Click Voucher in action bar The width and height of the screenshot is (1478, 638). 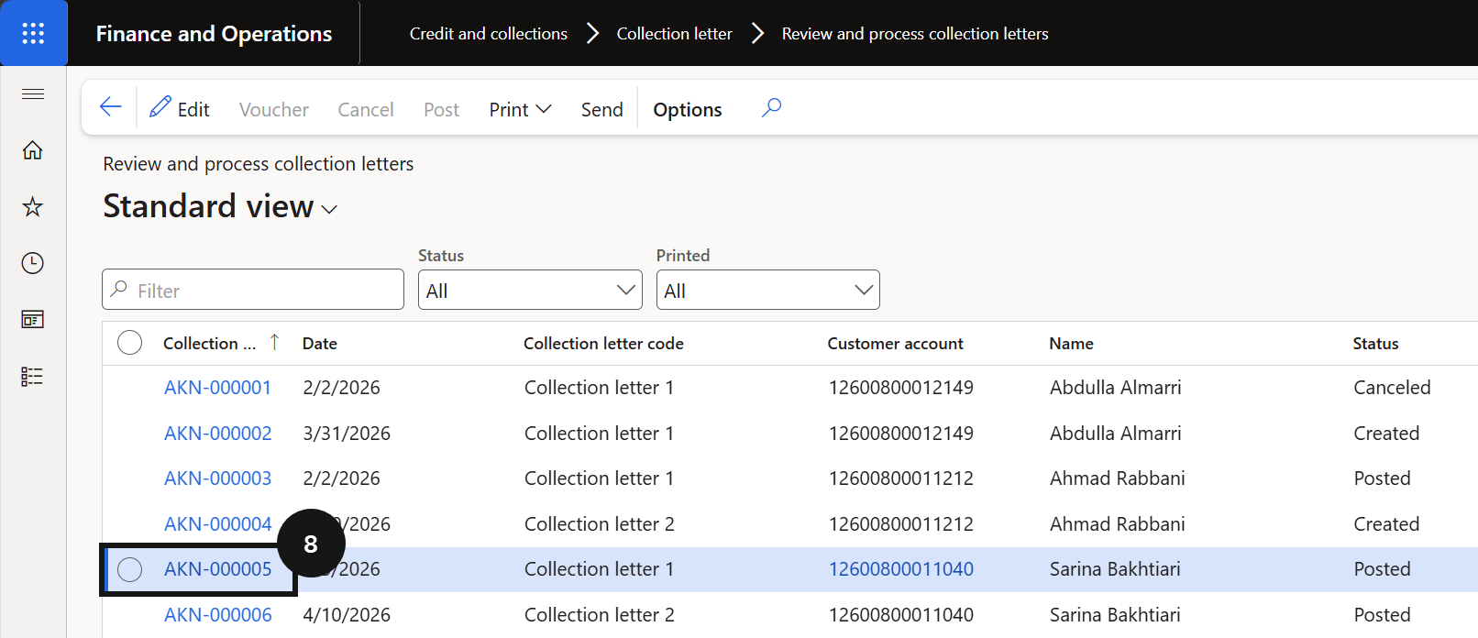(274, 109)
